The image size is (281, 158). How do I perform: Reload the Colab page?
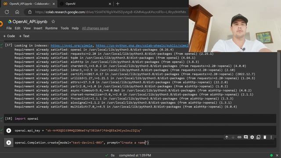[7, 12]
